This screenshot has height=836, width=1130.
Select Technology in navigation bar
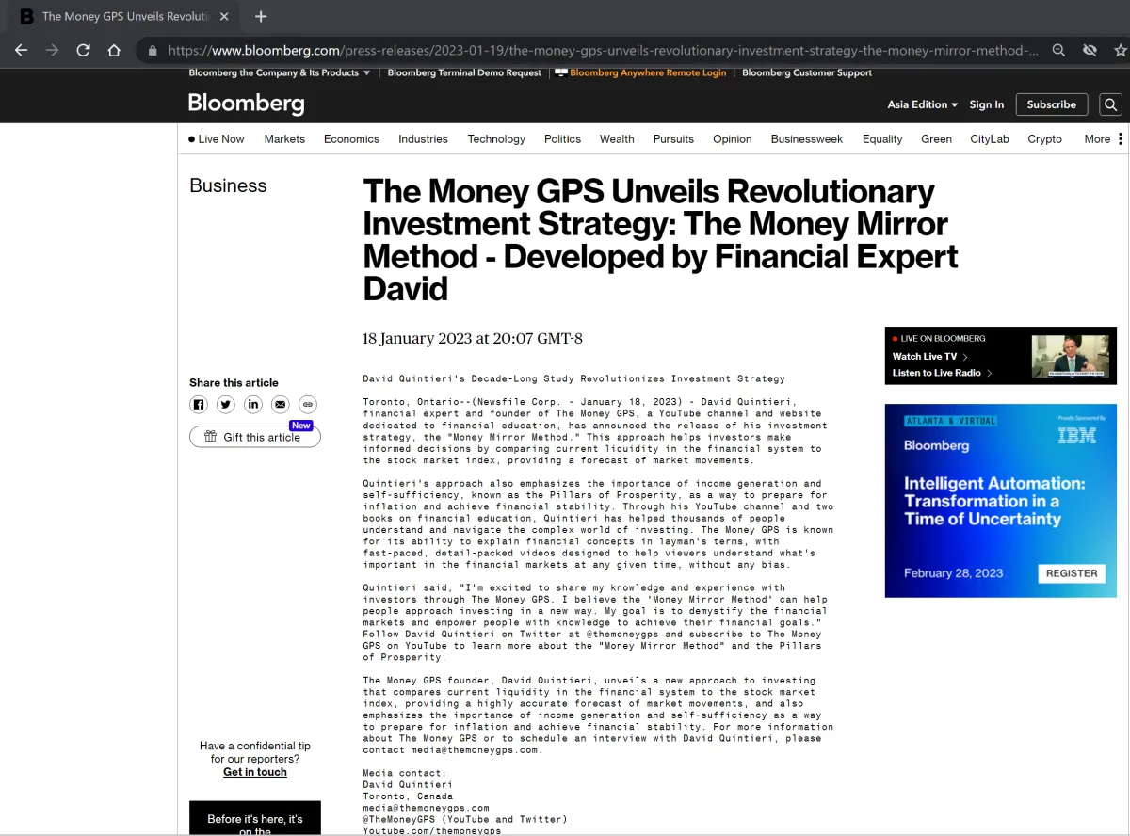tap(496, 139)
